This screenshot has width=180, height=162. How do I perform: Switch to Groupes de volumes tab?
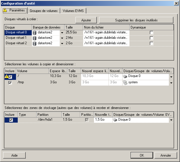click(x=44, y=11)
